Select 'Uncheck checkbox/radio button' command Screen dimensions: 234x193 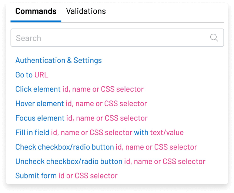click(68, 162)
